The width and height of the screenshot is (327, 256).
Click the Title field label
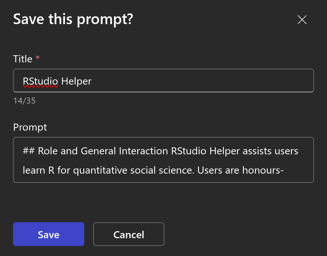click(x=23, y=59)
